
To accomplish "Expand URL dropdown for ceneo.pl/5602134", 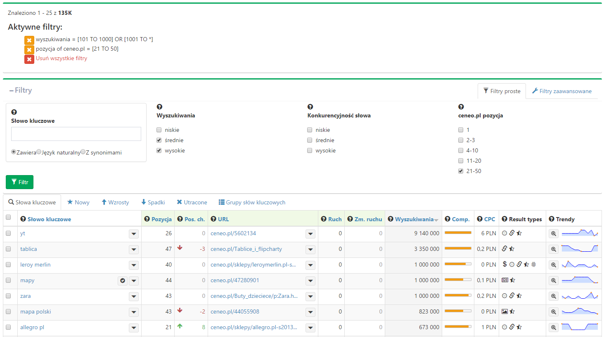I will pyautogui.click(x=310, y=234).
